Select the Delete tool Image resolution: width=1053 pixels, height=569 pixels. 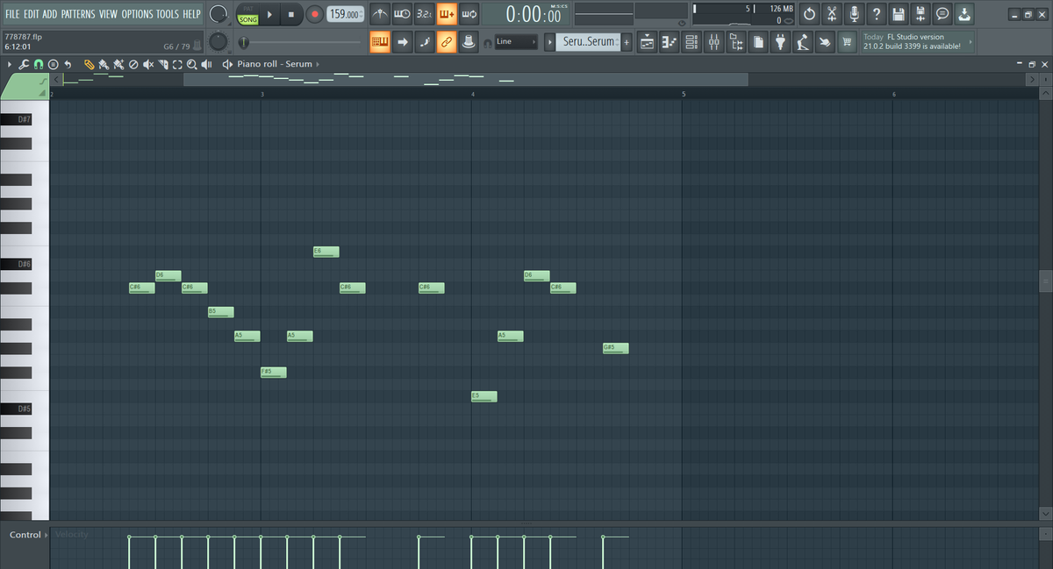click(x=133, y=64)
